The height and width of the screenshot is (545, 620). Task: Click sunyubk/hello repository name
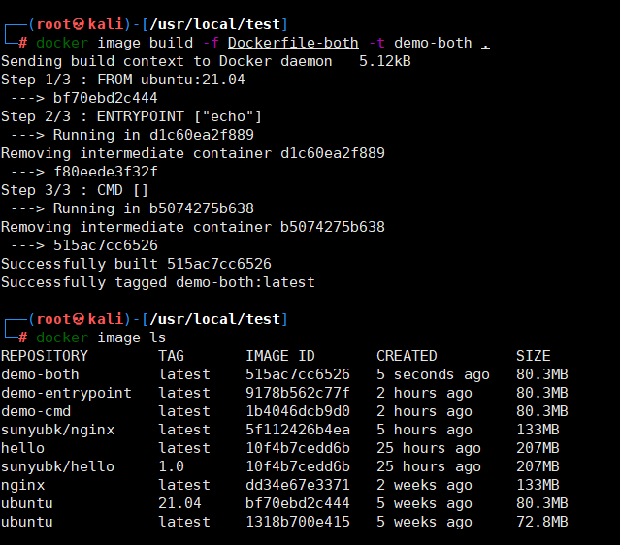point(57,466)
